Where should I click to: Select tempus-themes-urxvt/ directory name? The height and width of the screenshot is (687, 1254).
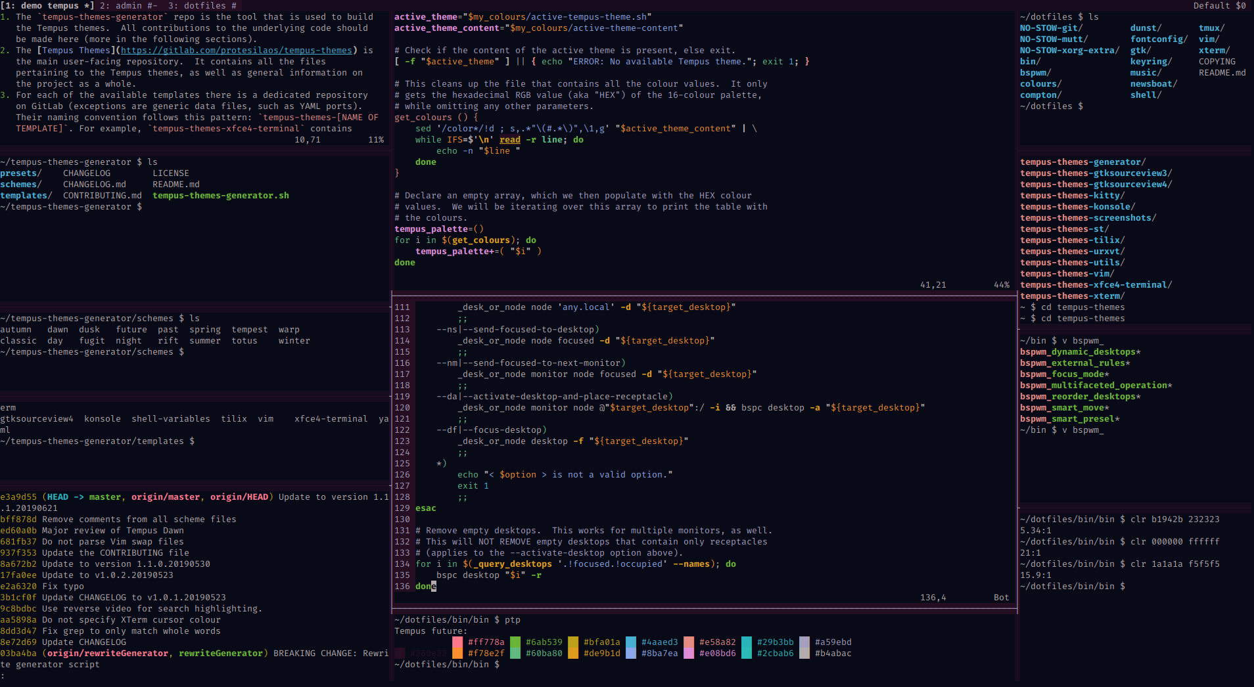click(1073, 252)
